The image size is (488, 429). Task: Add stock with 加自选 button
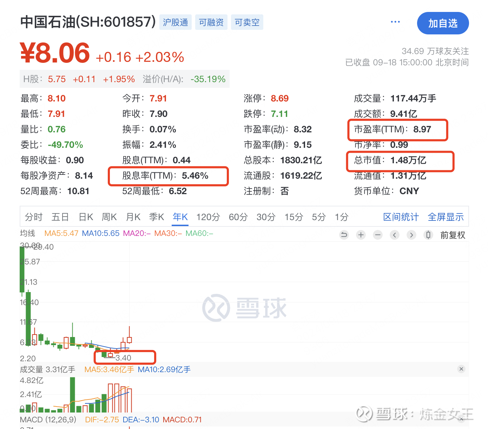point(443,23)
